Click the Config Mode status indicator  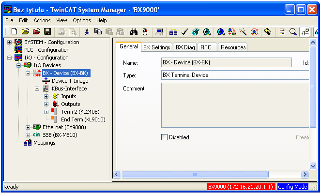[x=292, y=187]
